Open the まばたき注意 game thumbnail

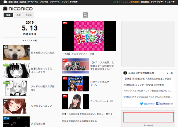[16, 122]
